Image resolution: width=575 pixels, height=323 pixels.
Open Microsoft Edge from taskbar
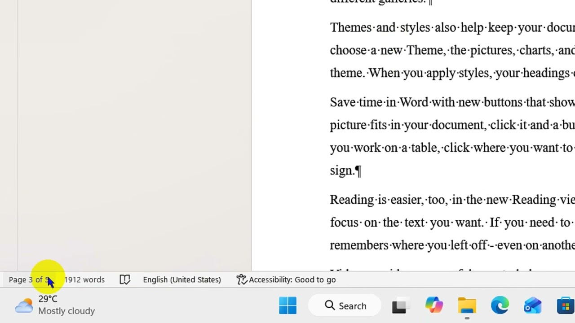[x=500, y=306]
